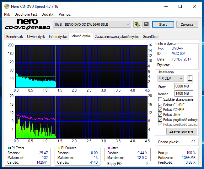Open the Dodatki menu
204x169 pixels.
click(x=48, y=14)
